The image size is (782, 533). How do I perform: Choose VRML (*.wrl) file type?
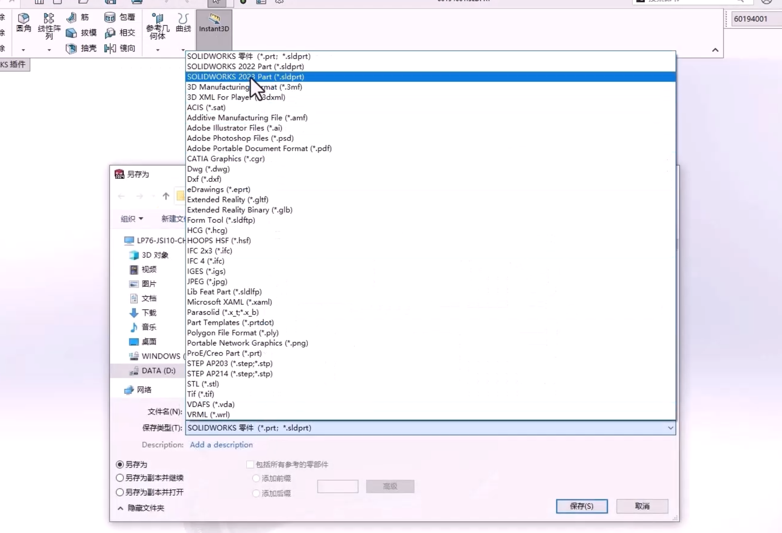click(x=431, y=415)
